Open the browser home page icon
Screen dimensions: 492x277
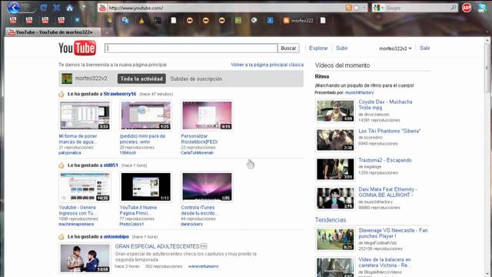coord(69,8)
